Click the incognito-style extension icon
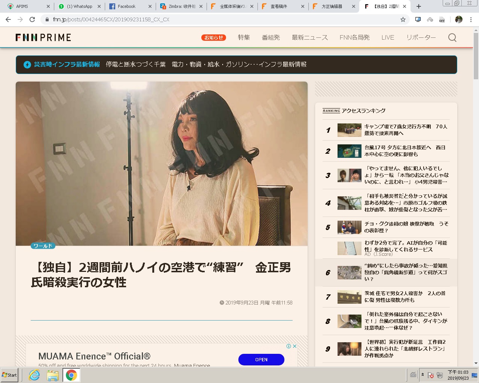Screen dimensions: 479x383 (x=430, y=19)
